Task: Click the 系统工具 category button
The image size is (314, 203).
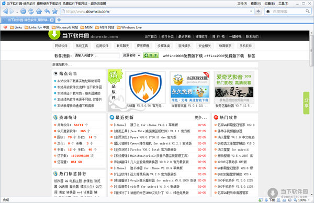Action: [x=82, y=46]
